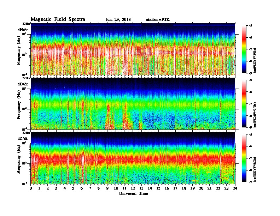Click inside the dZ/dt spectrogram panel

click(x=133, y=158)
